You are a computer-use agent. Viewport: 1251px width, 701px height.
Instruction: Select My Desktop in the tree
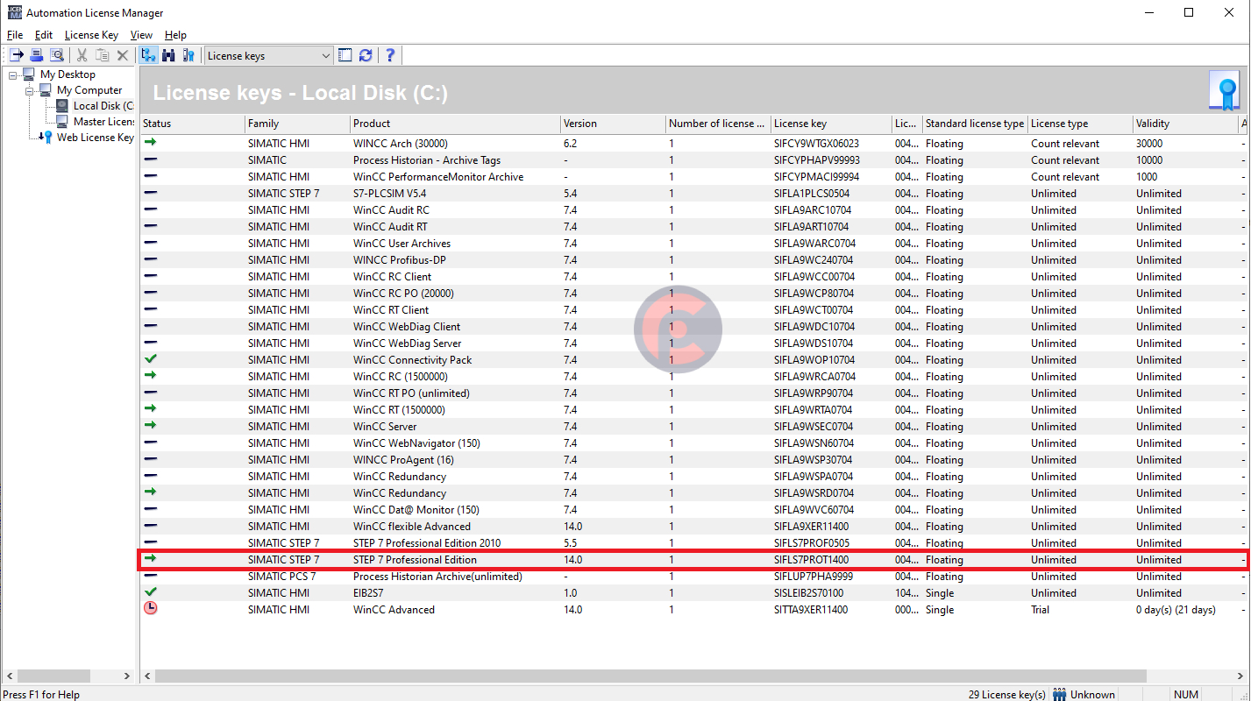click(x=68, y=74)
